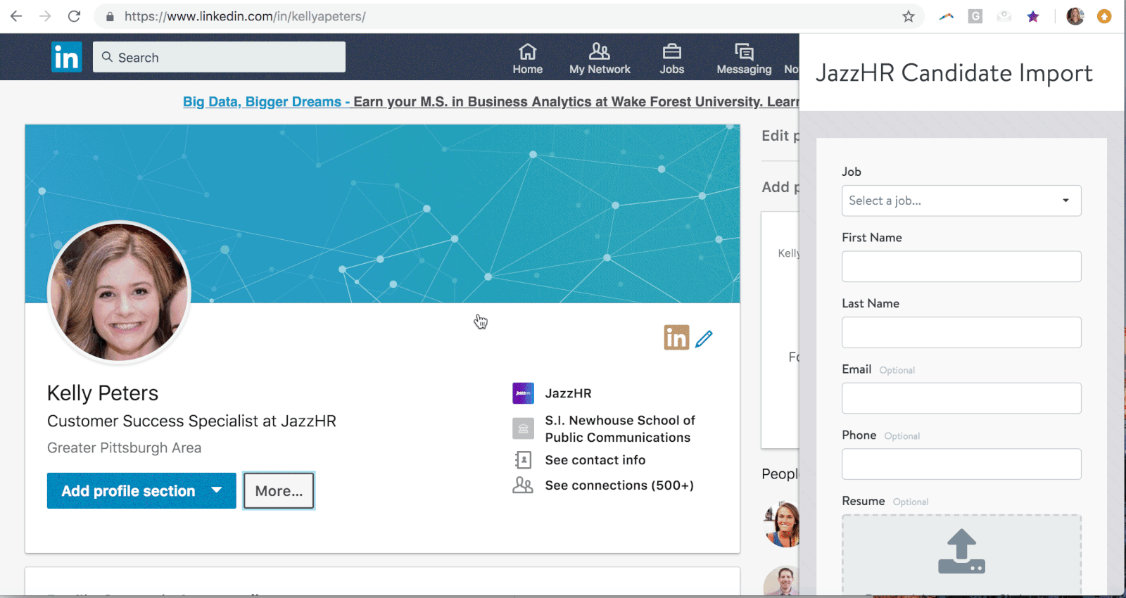The width and height of the screenshot is (1126, 598).
Task: Click the browser back arrow
Action: tap(16, 16)
